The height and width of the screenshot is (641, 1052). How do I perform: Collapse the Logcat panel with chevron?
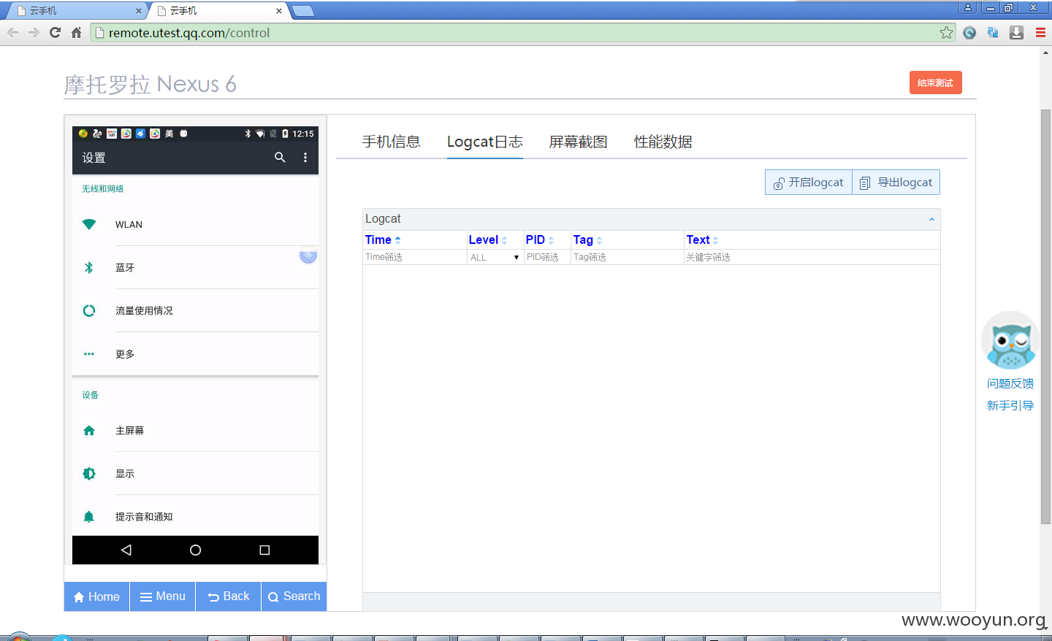(931, 219)
